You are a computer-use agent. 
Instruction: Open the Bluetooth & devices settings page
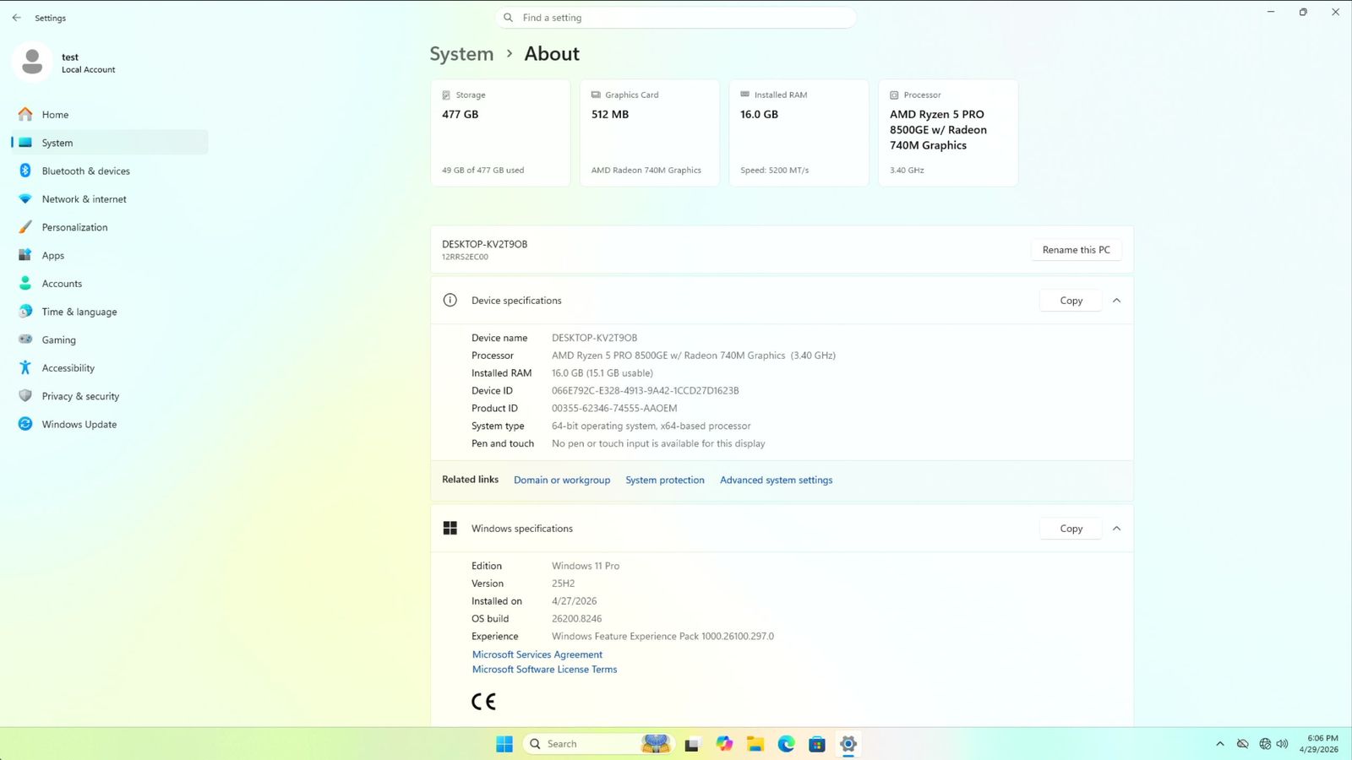point(85,171)
